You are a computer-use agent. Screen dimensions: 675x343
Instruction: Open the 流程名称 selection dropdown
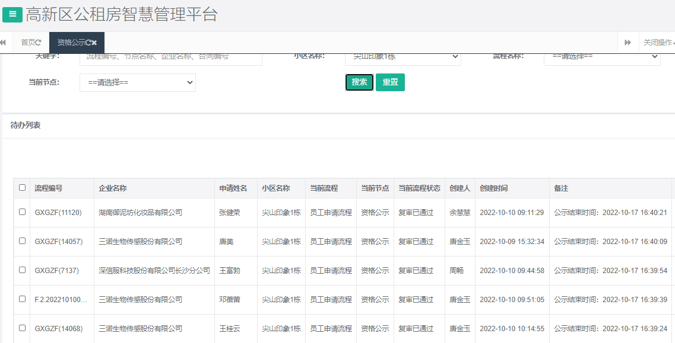coord(601,56)
